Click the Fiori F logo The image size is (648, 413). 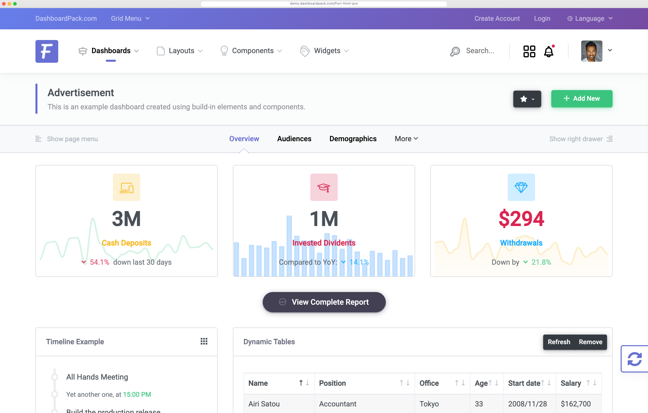47,51
